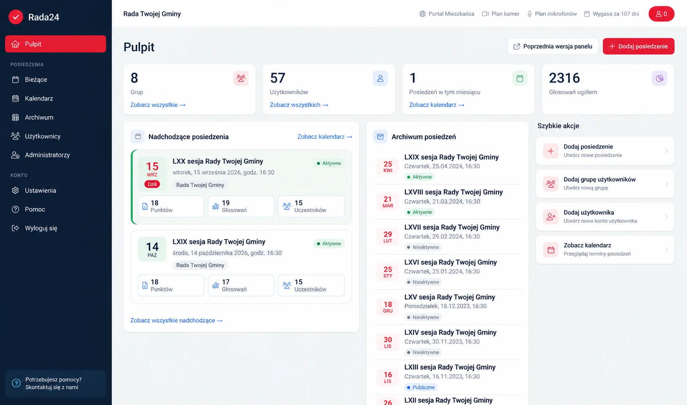This screenshot has height=405, width=687.
Task: Click the groups icon on the 8 Grup card
Action: (x=241, y=78)
